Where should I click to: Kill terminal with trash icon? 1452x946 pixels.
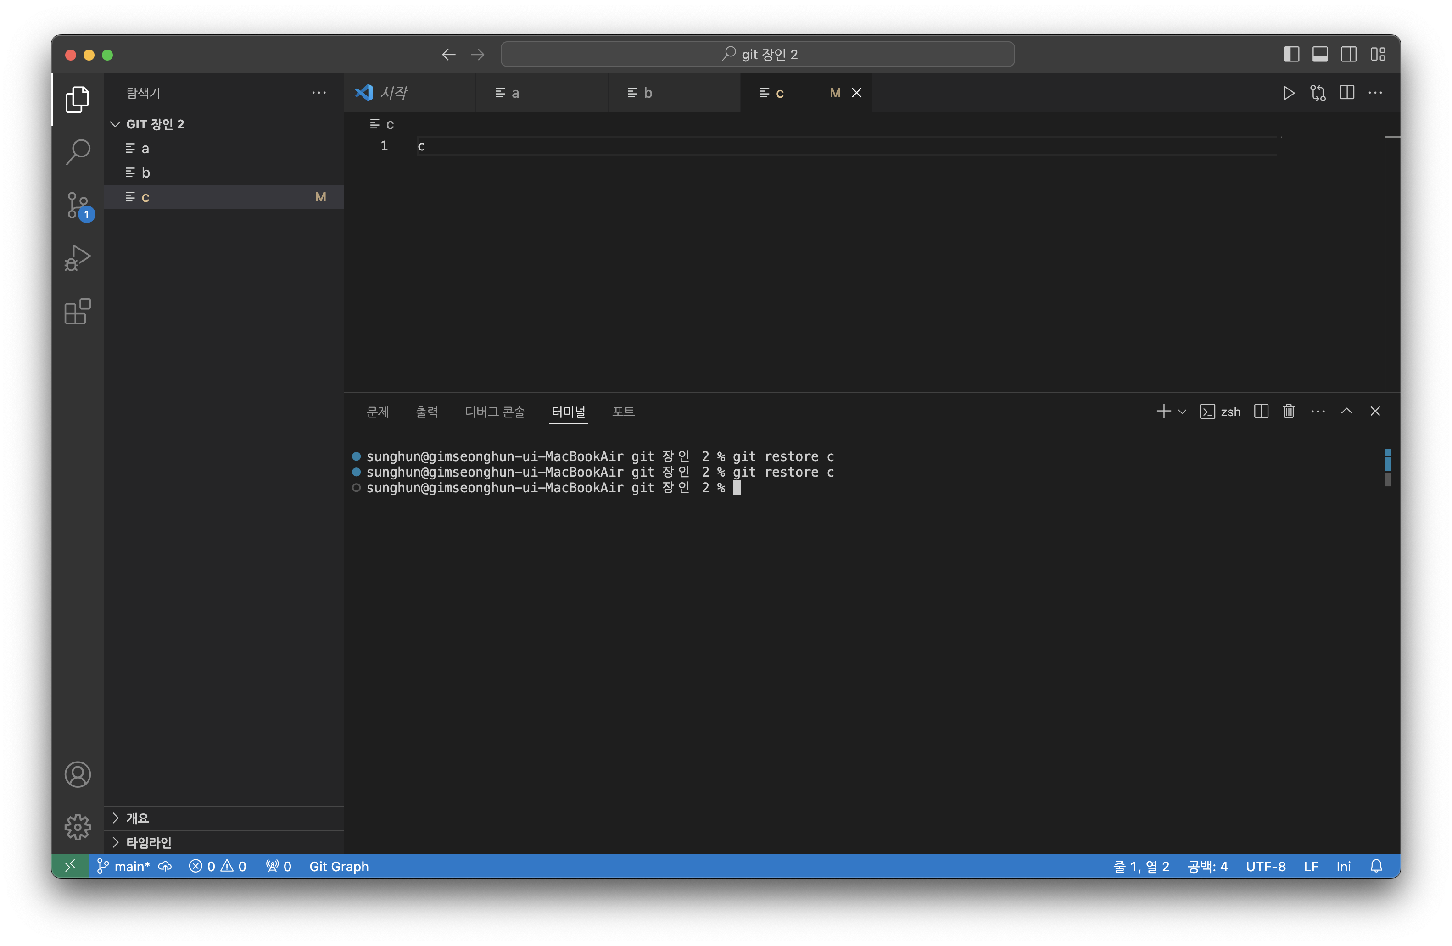point(1289,412)
